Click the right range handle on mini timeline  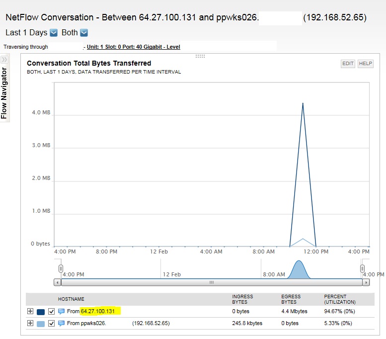coord(362,268)
